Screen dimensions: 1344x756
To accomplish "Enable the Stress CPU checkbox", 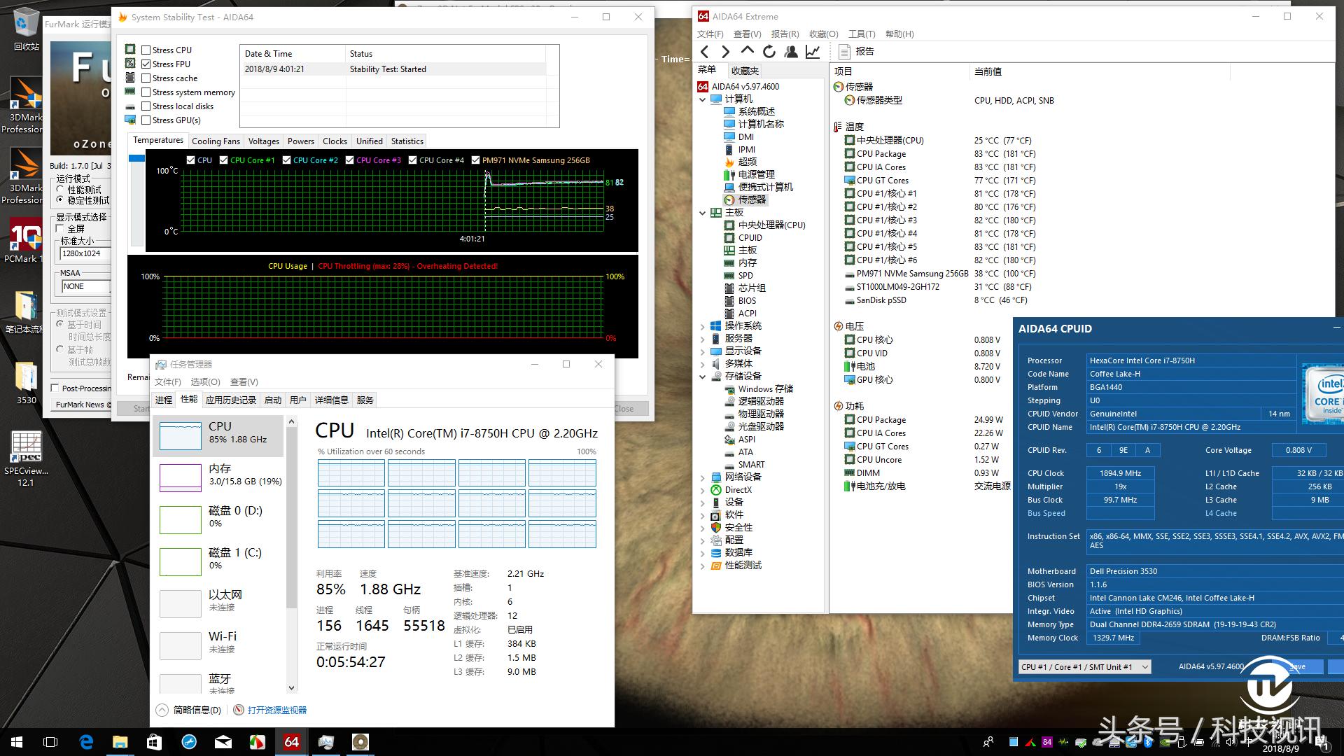I will 146,50.
